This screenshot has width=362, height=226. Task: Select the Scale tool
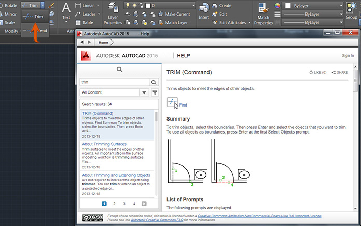tap(7, 23)
